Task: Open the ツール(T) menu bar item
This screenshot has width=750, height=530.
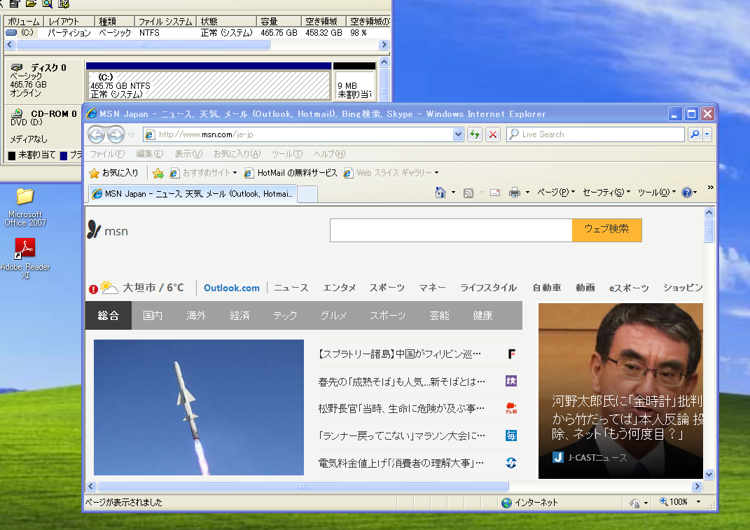Action: (287, 154)
